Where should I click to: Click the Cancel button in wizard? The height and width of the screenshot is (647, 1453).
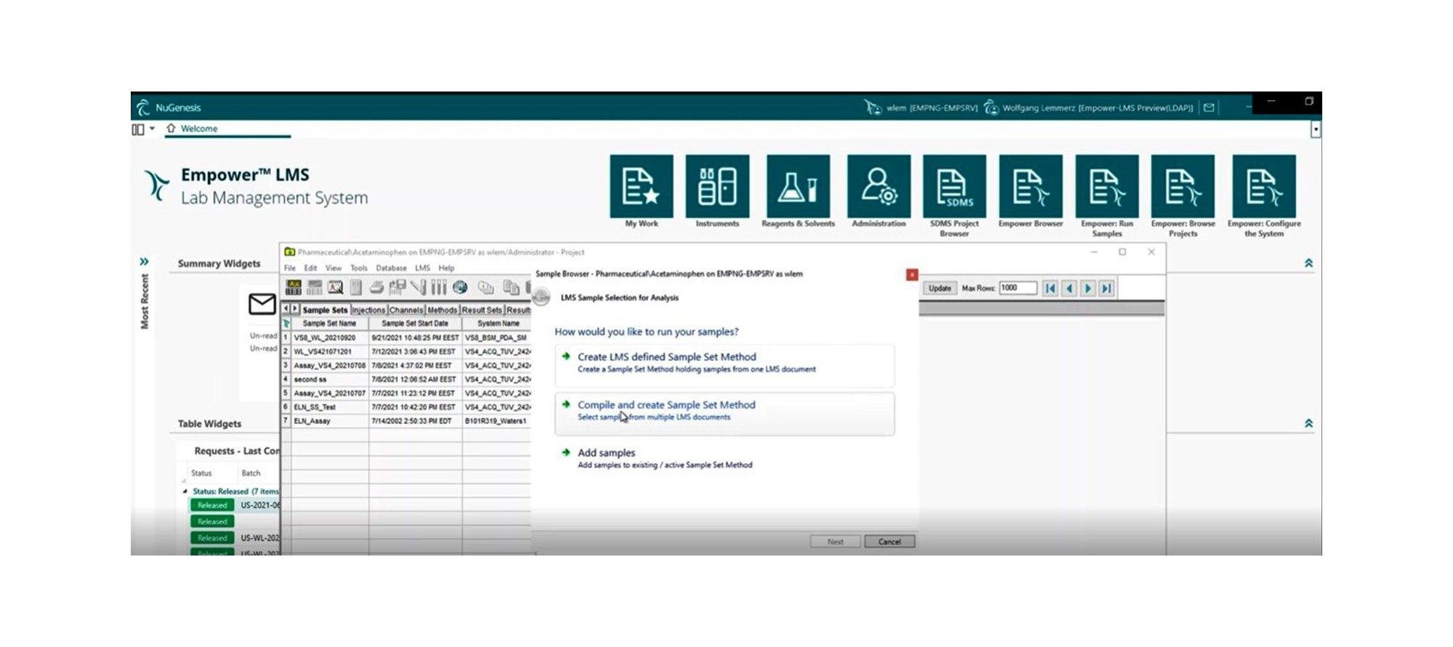tap(889, 542)
